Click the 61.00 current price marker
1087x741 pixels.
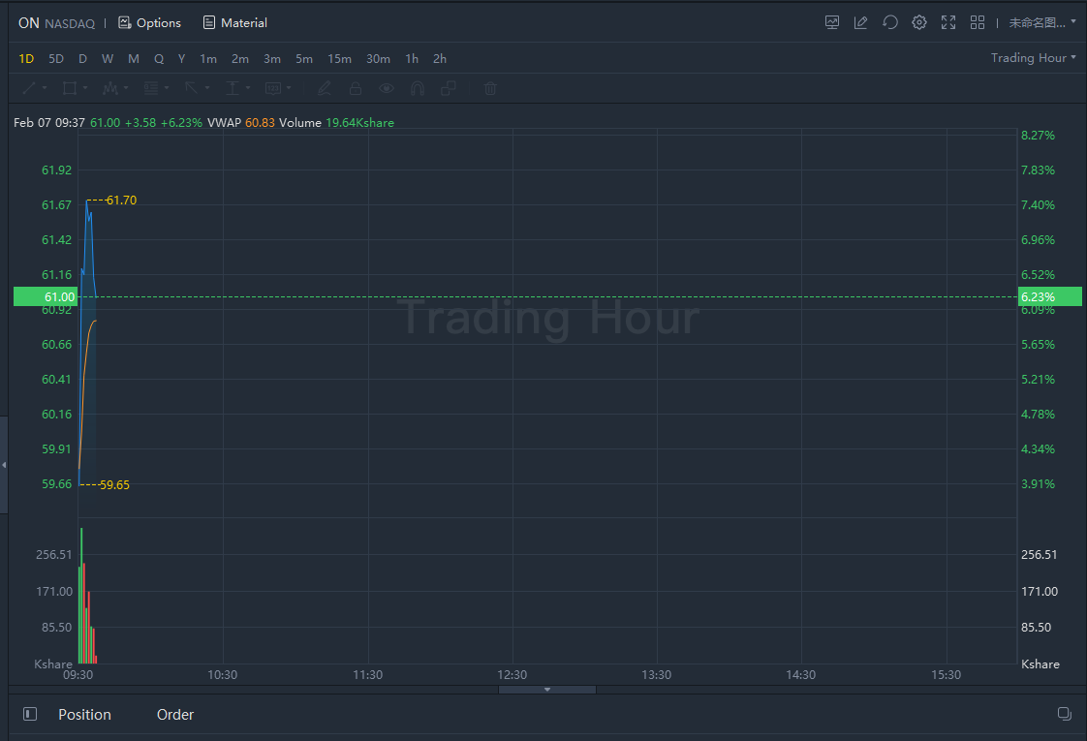click(x=46, y=296)
